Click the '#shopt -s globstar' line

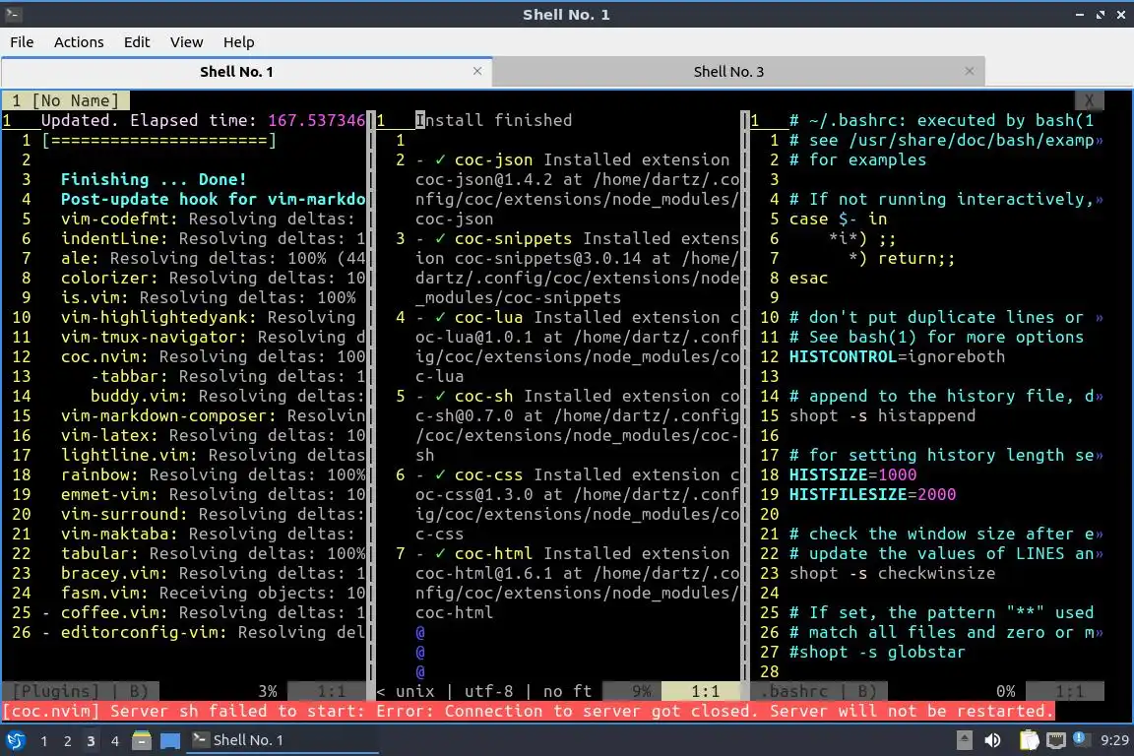tap(877, 652)
